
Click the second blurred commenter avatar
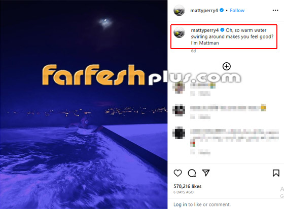[179, 110]
